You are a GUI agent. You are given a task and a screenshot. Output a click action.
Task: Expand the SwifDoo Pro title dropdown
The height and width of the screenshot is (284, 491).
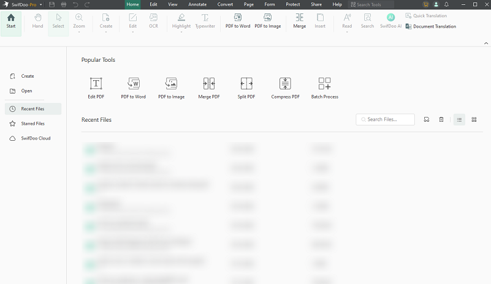pos(40,5)
